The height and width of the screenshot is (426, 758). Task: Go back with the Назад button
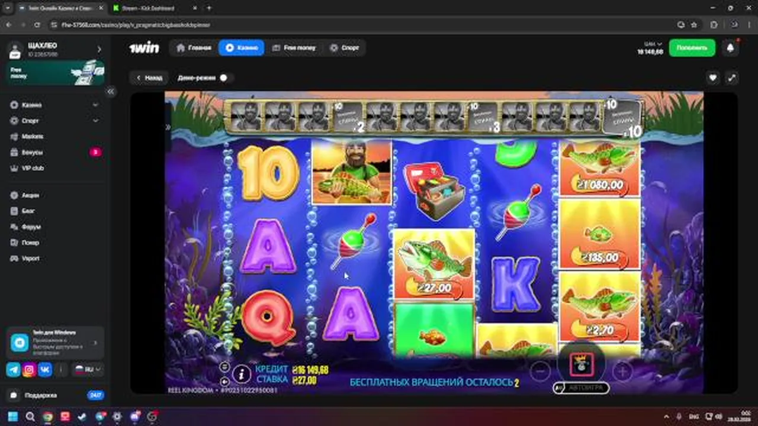(x=149, y=78)
